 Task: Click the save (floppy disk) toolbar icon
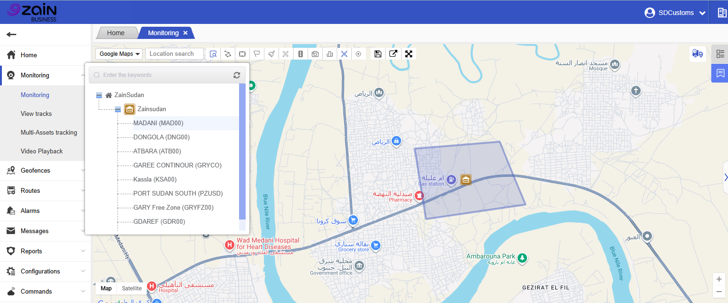[378, 54]
